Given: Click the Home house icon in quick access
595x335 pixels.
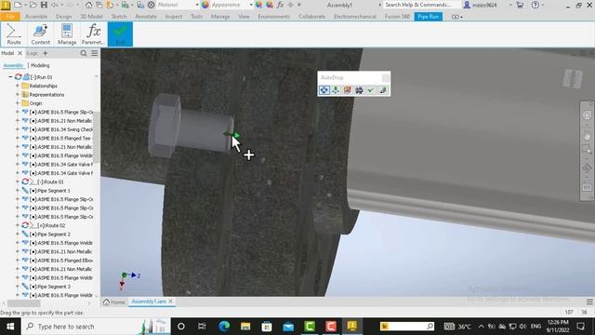Looking at the screenshot, I should click(88, 5).
